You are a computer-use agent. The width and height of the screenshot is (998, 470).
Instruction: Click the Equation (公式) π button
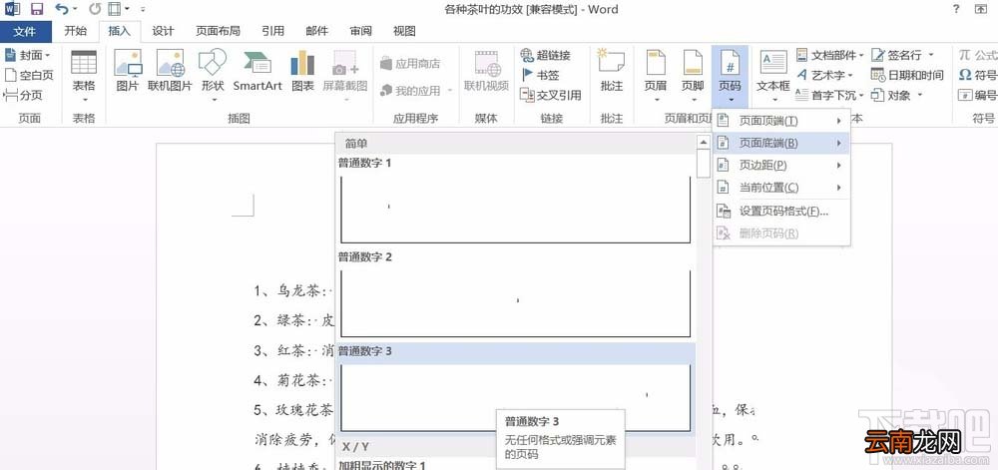pyautogui.click(x=978, y=55)
